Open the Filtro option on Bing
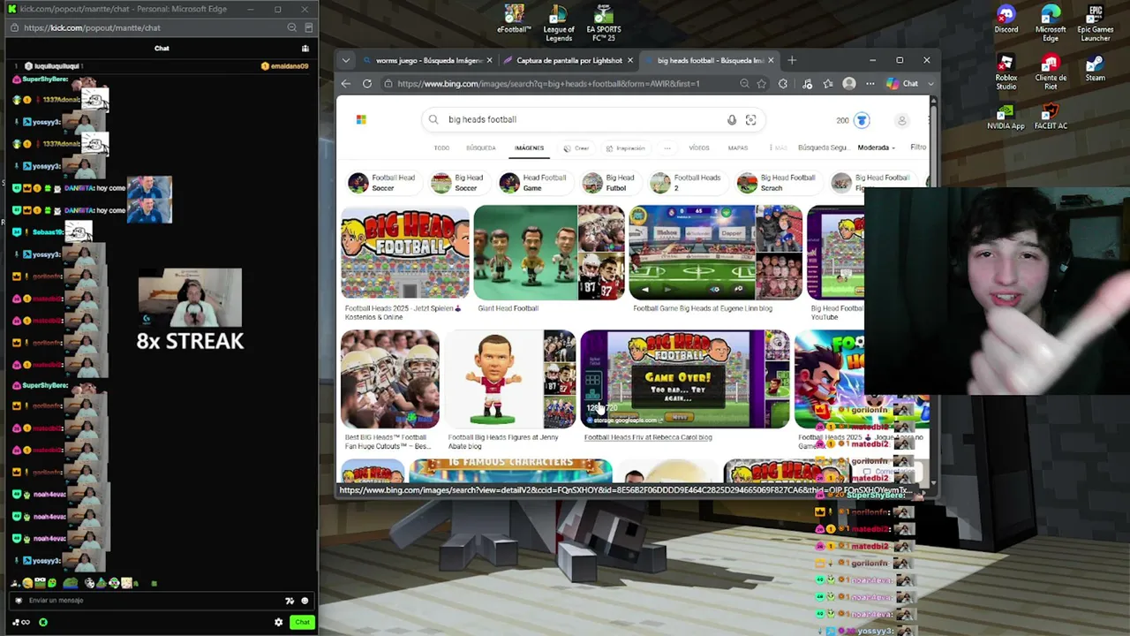 tap(918, 148)
